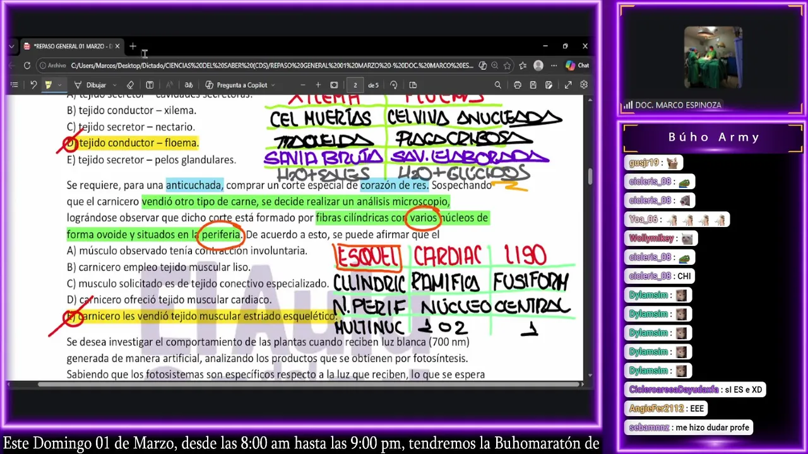The image size is (808, 454).
Task: Rotate the PDF page
Action: pyautogui.click(x=393, y=85)
